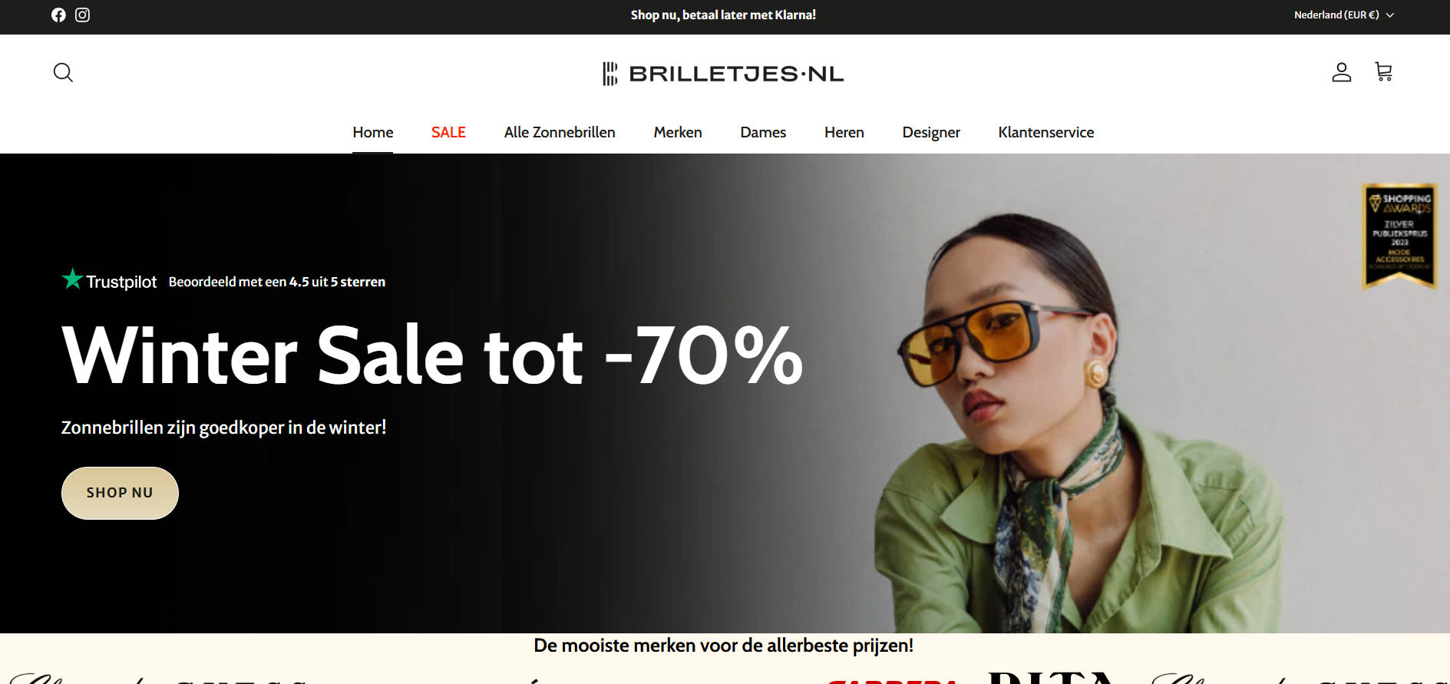Click the Shopping Awards badge
The image size is (1450, 684).
click(x=1399, y=236)
